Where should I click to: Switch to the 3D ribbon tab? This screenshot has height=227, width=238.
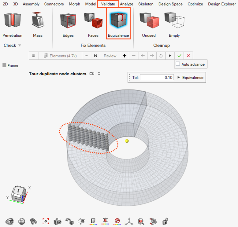[x=15, y=4]
